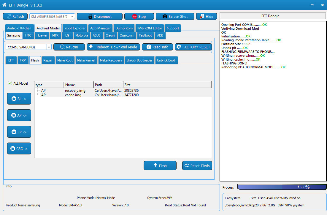Open the Make Root sub-tab
327x215 pixels.
(x=65, y=60)
